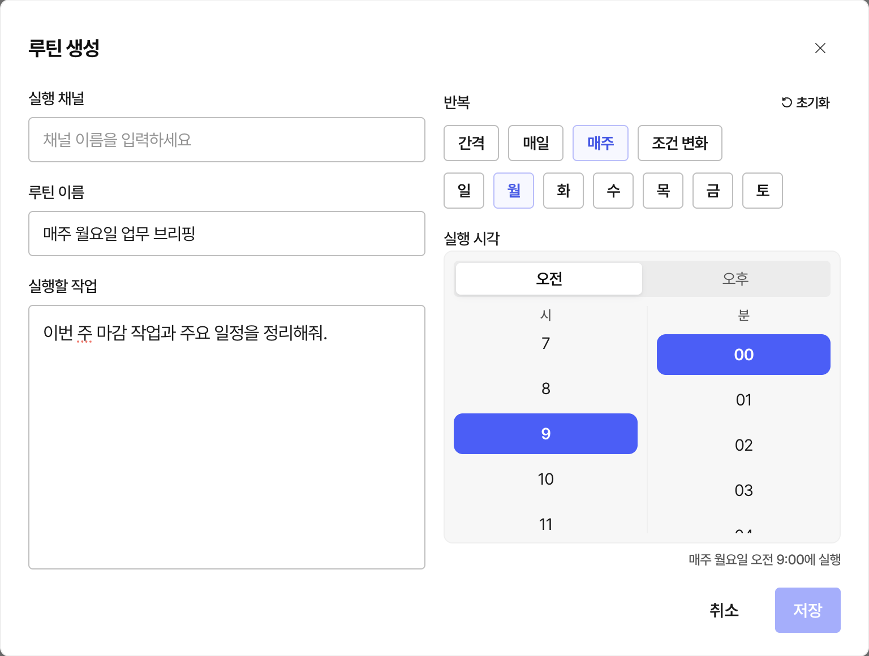Click the 실행할 작업 field label
This screenshot has height=656, width=869.
point(63,286)
